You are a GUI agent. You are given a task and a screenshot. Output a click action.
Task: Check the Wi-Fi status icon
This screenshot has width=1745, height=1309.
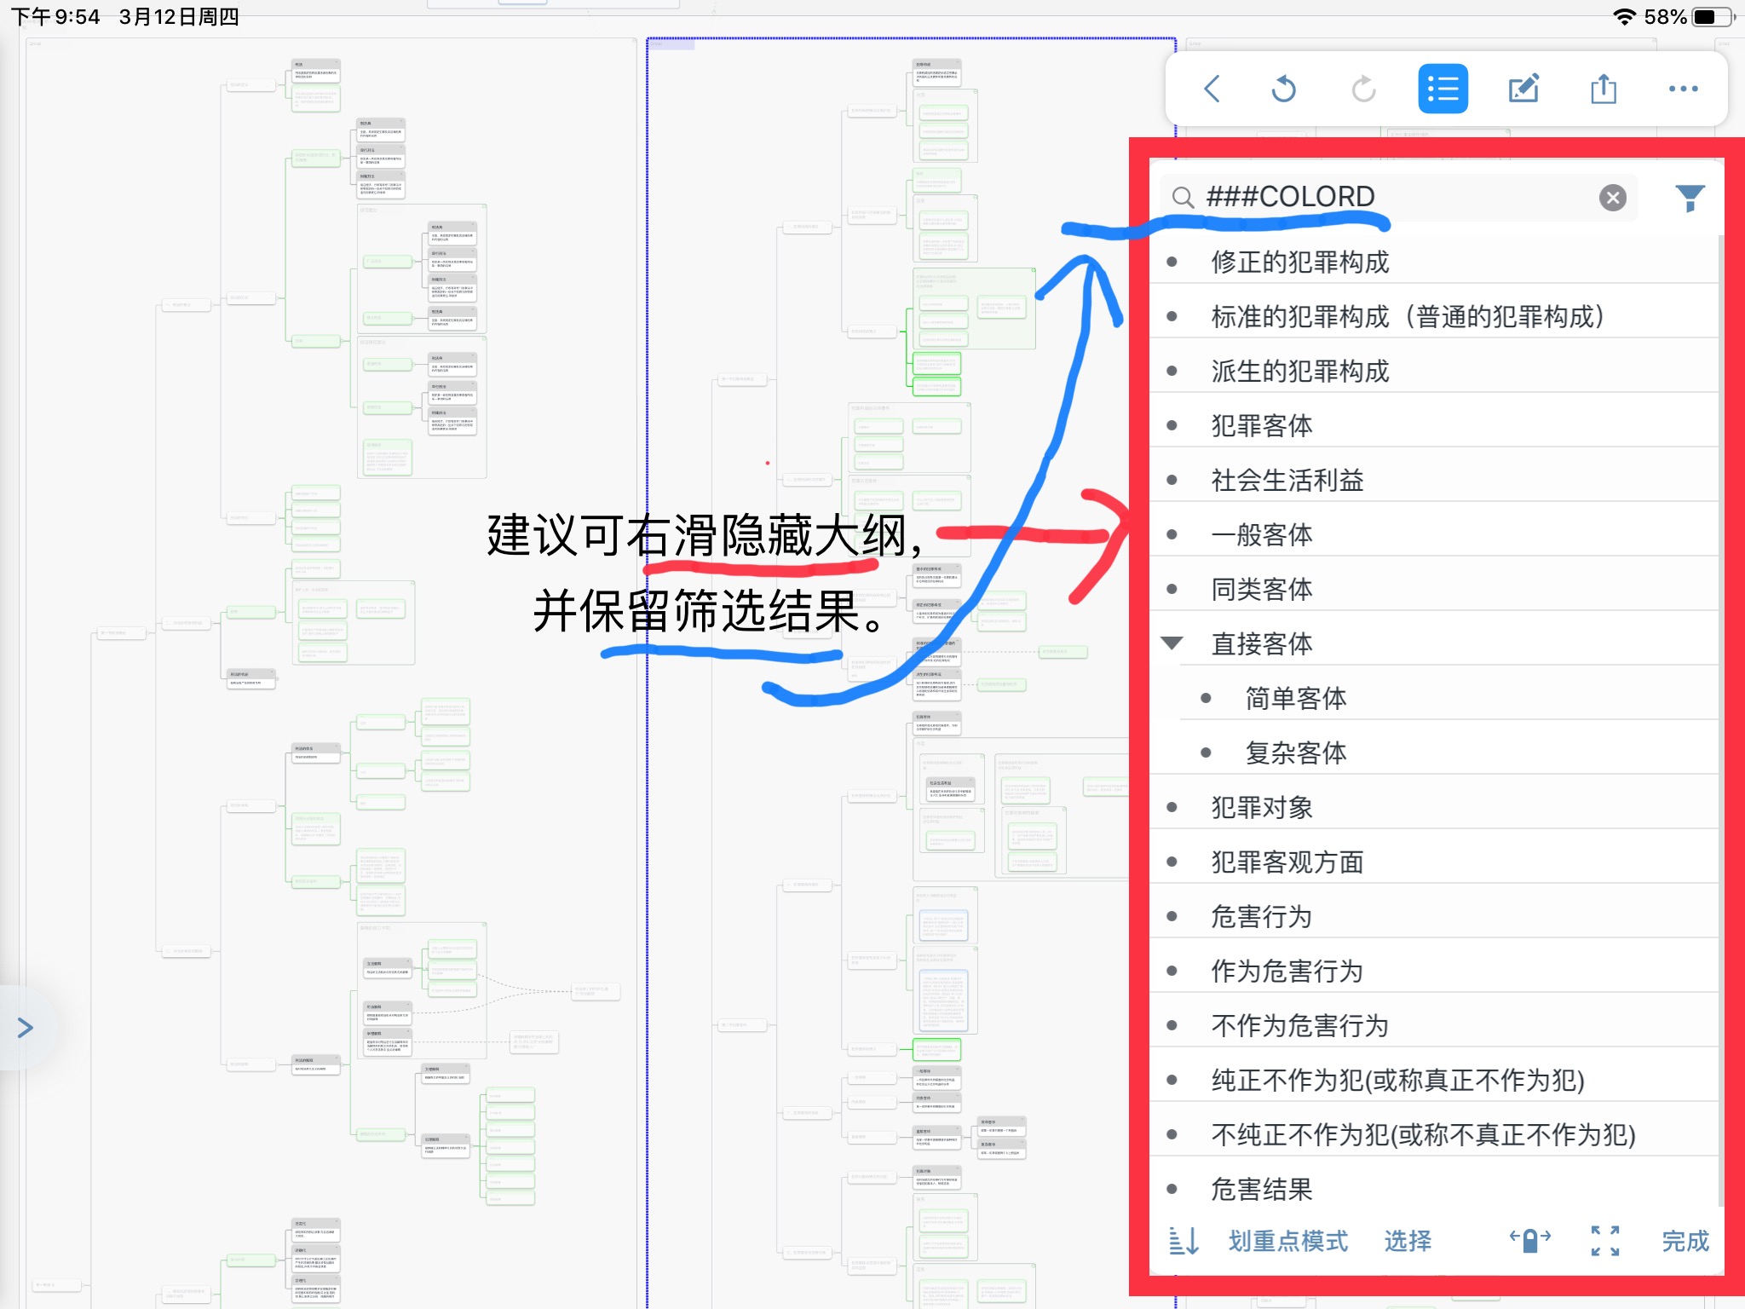[1624, 17]
